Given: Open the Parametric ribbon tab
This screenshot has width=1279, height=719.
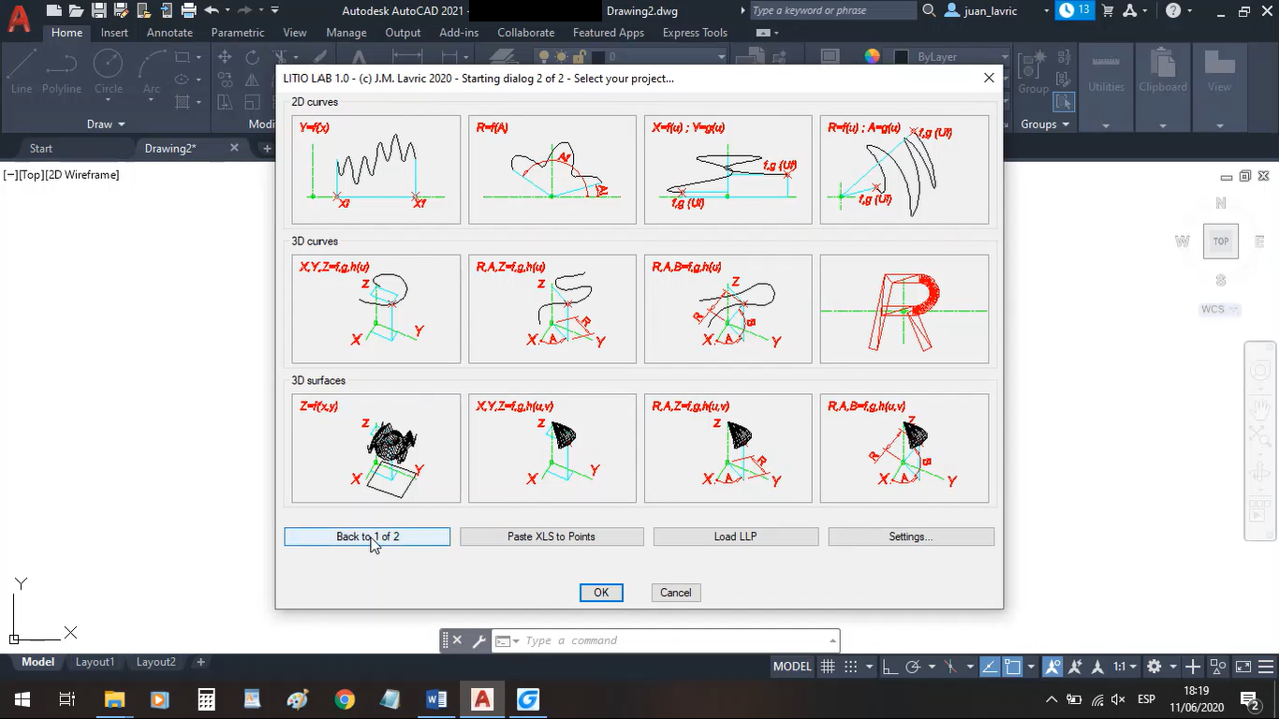Looking at the screenshot, I should [x=238, y=32].
